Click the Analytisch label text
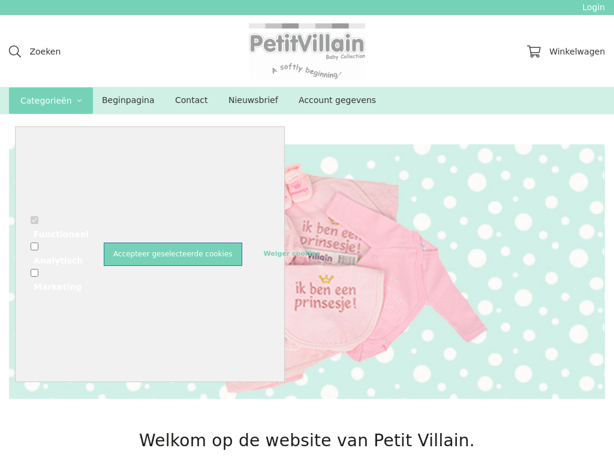 click(58, 261)
